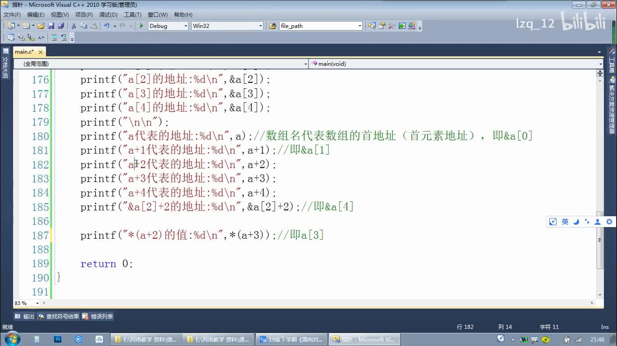The image size is (617, 346).
Task: Open the 工具(T) menu
Action: coord(133,15)
